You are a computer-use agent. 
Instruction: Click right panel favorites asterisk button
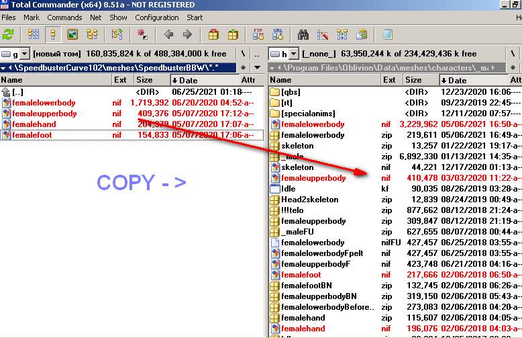tap(513, 68)
